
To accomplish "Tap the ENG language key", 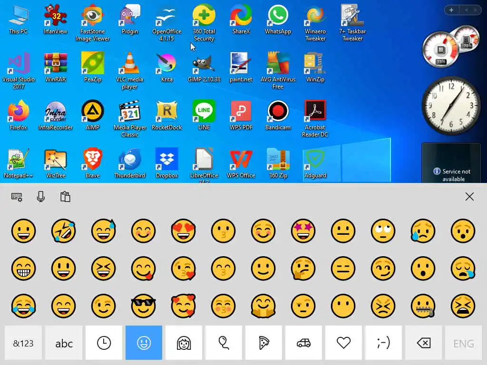I will pos(464,343).
